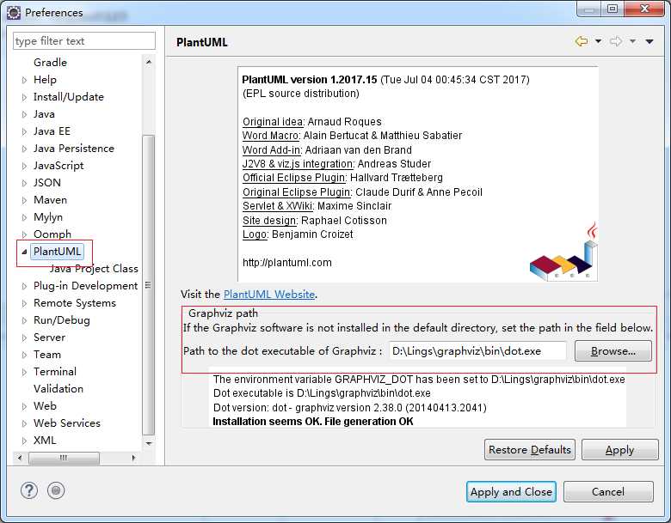Click the round record icon by help
Viewport: 671px width, 523px height.
(x=56, y=490)
